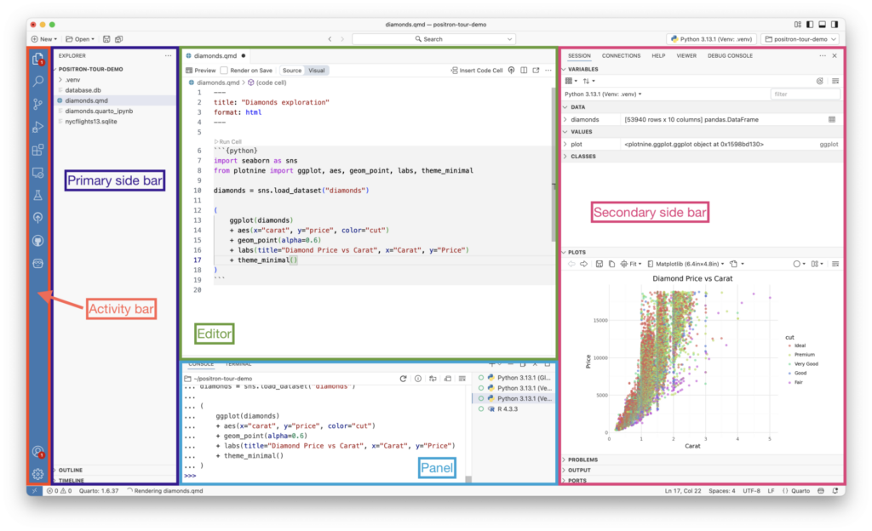Save the current plot in the Plots pane

tap(599, 263)
